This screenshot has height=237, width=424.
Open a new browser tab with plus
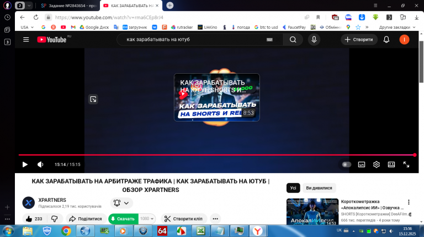pyautogui.click(x=170, y=5)
